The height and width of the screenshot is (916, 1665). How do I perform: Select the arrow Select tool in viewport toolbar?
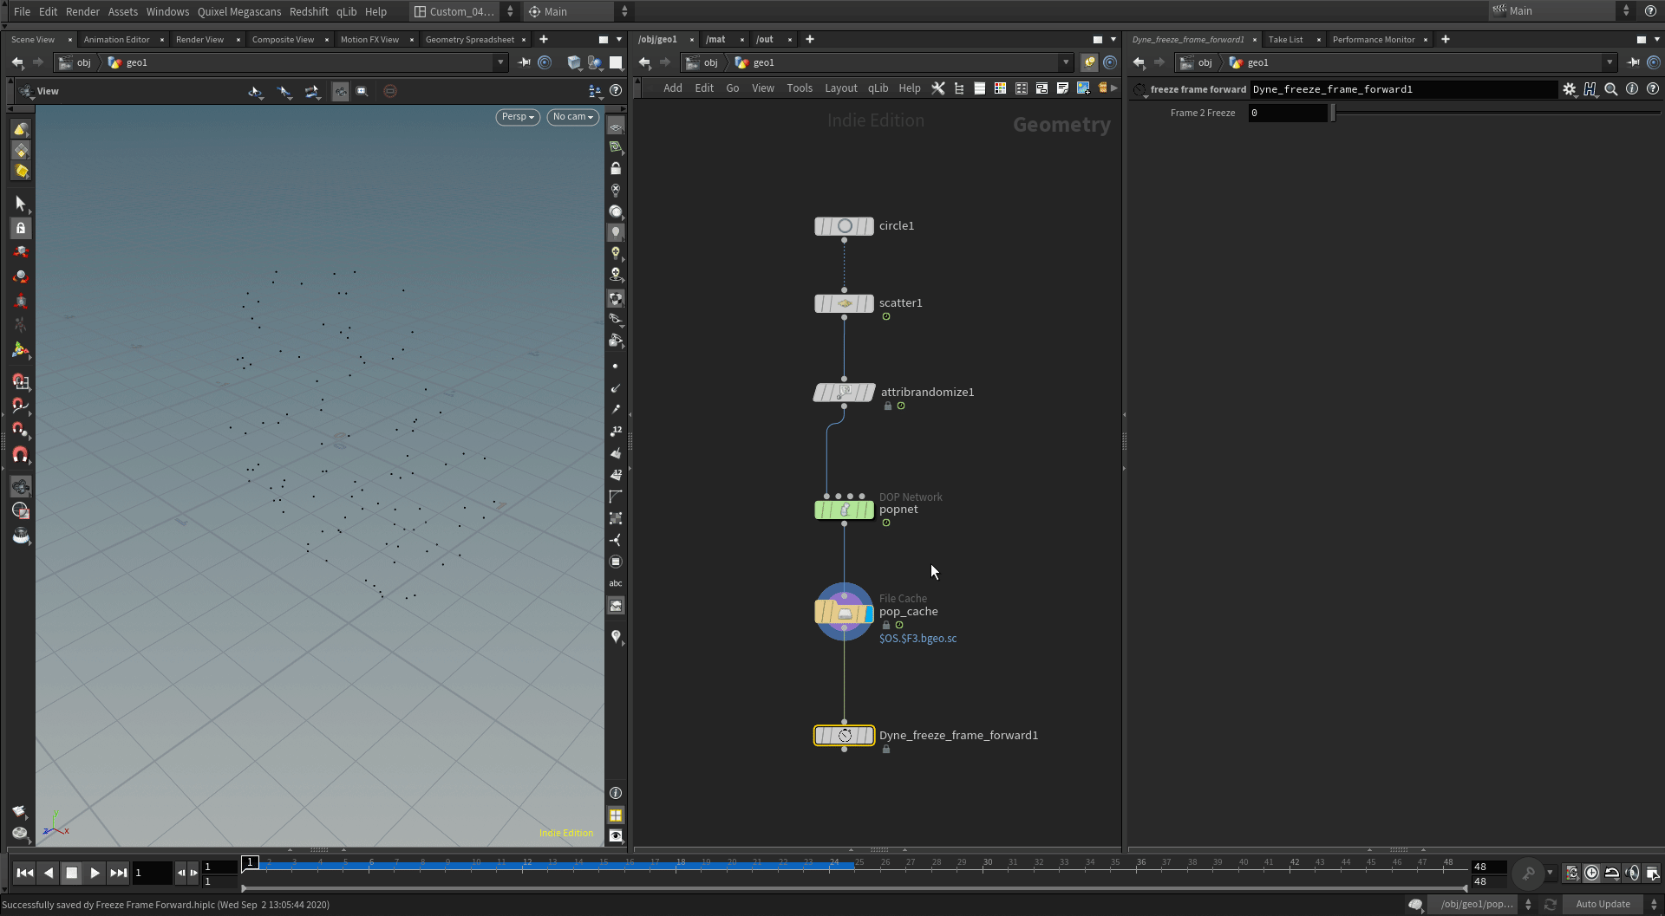click(21, 204)
